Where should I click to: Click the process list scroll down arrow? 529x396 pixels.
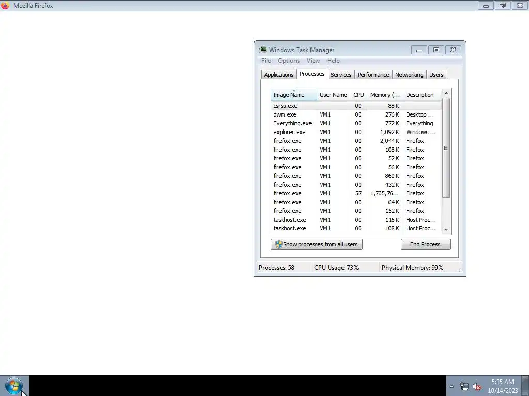click(446, 229)
